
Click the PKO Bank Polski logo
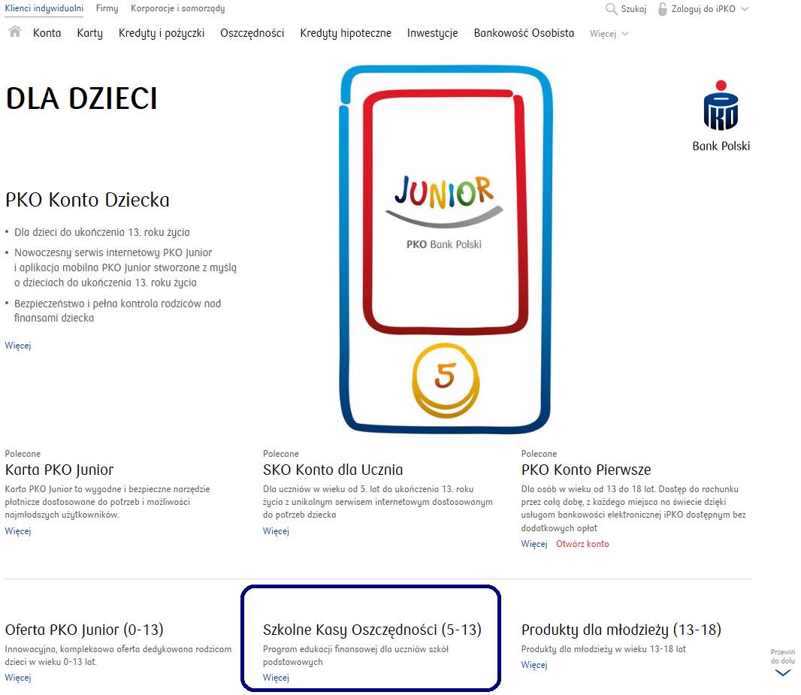pyautogui.click(x=721, y=116)
